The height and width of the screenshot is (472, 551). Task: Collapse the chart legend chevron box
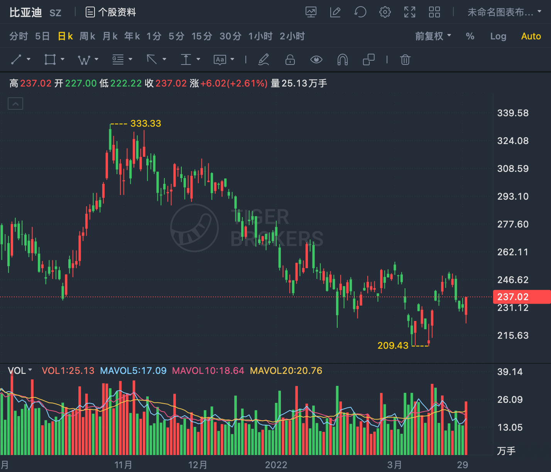(15, 104)
